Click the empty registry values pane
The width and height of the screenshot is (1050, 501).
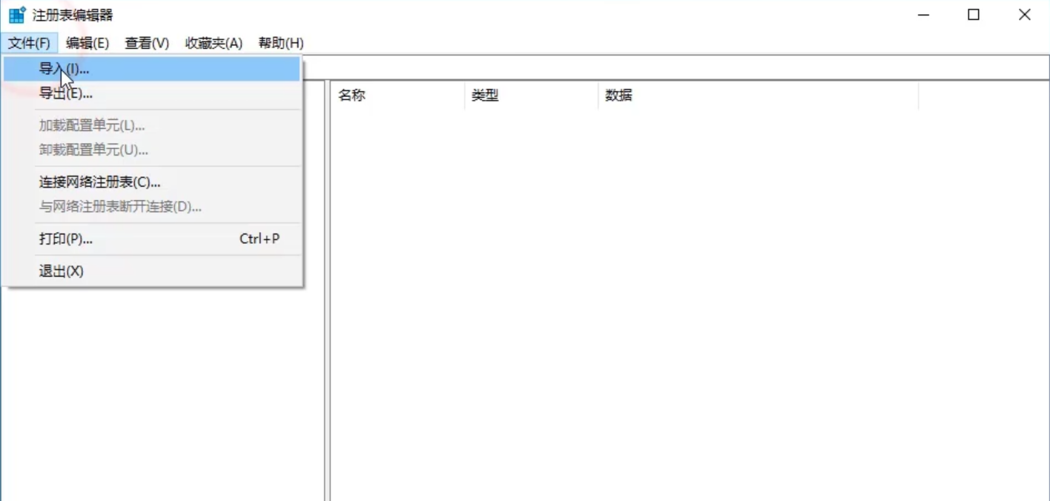coord(667,296)
